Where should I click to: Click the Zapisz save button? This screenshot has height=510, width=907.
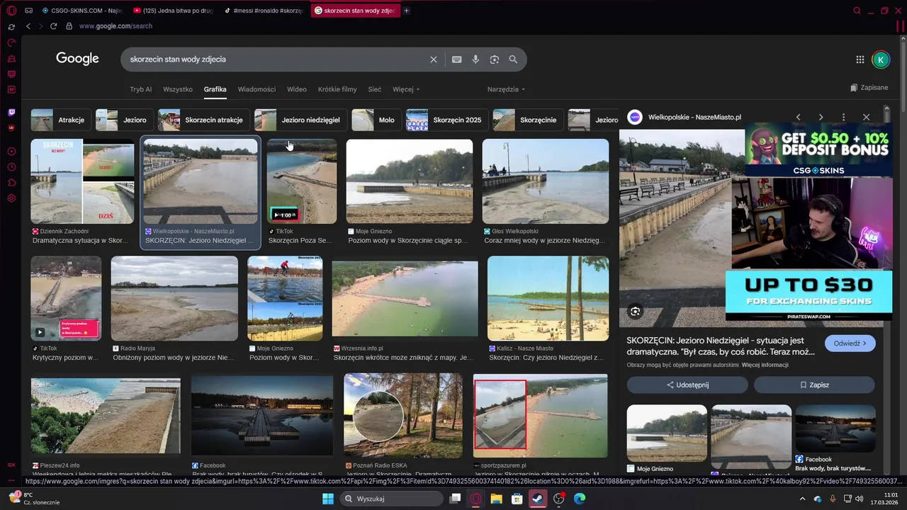814,385
